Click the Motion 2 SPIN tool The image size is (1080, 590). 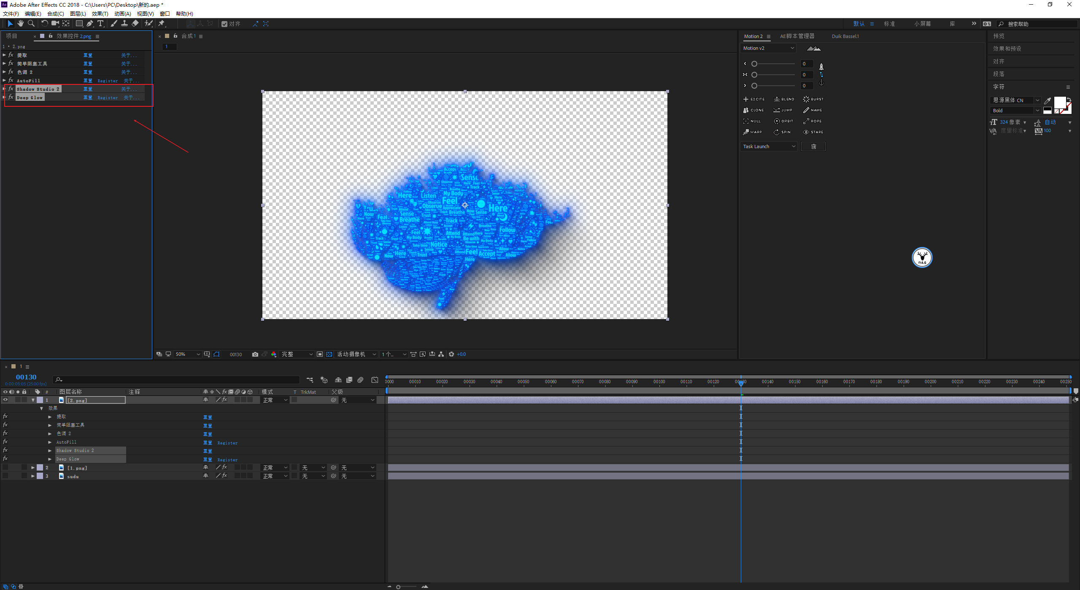coord(782,132)
